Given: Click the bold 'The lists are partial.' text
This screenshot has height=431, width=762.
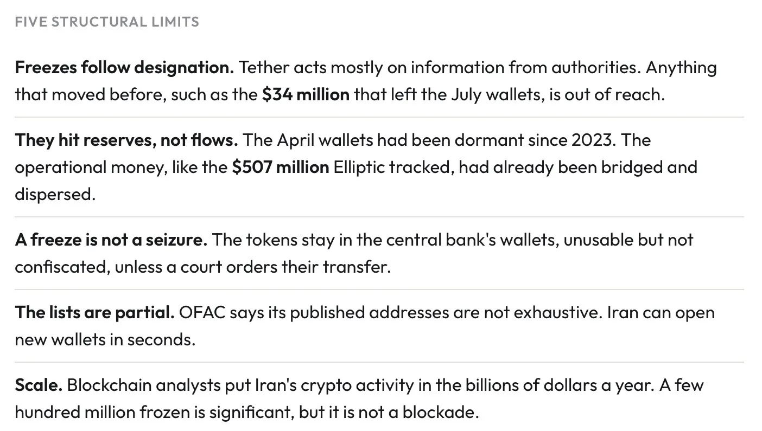Looking at the screenshot, I should [94, 313].
